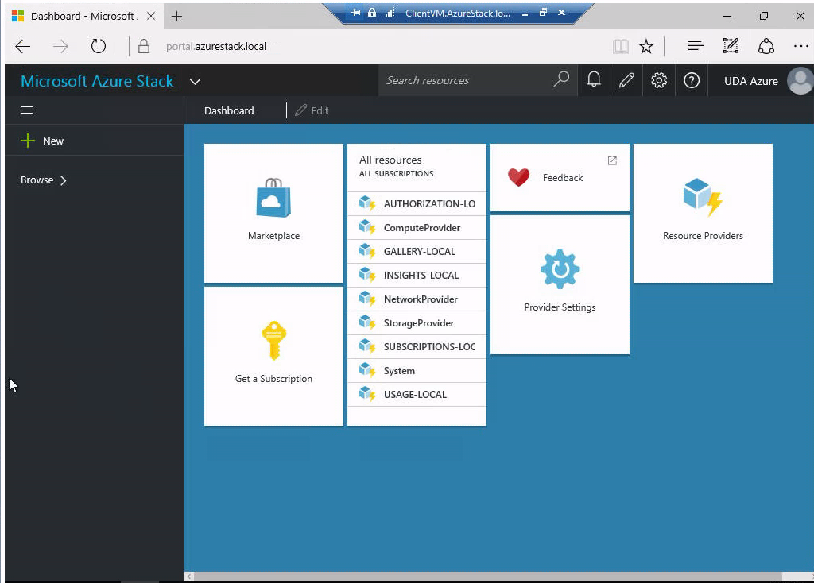Select StorageProvider resource entry
Image resolution: width=814 pixels, height=583 pixels.
pyautogui.click(x=418, y=323)
